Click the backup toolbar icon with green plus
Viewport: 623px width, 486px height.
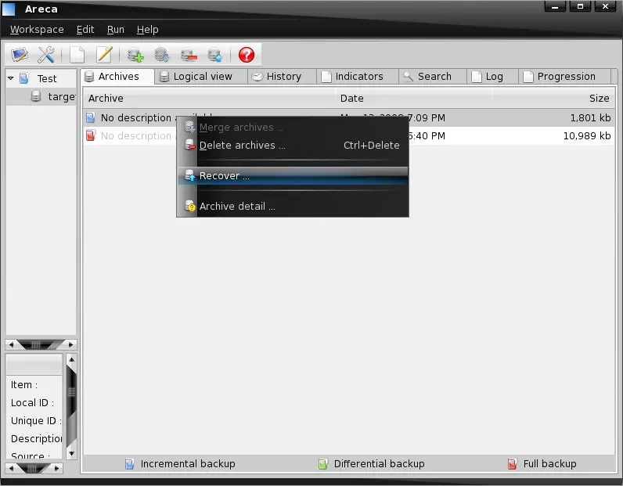tap(135, 55)
